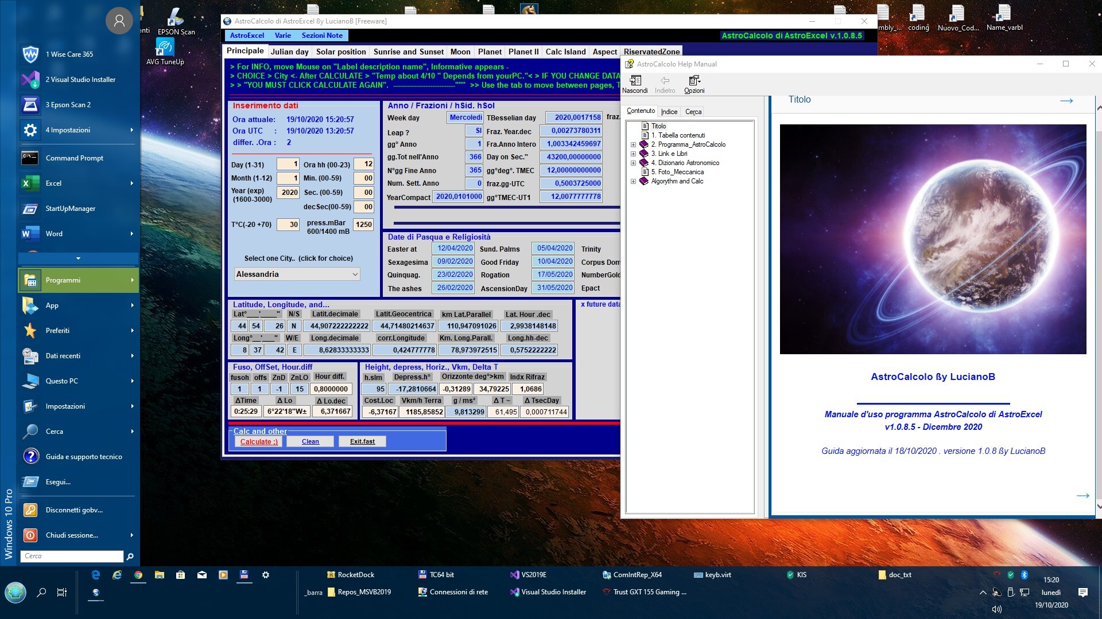Open the Sezioni Note menu
Viewport: 1102px width, 619px height.
coord(321,36)
